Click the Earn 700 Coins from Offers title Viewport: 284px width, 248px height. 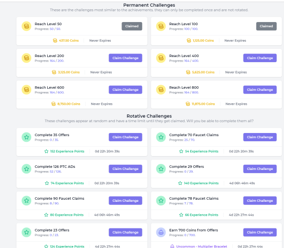tap(193, 230)
